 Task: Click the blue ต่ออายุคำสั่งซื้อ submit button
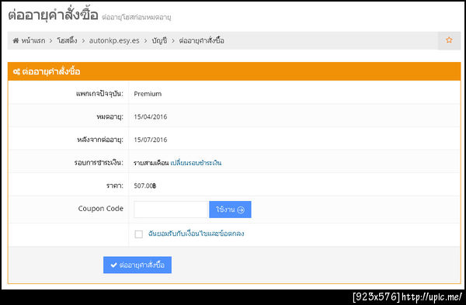coord(137,265)
